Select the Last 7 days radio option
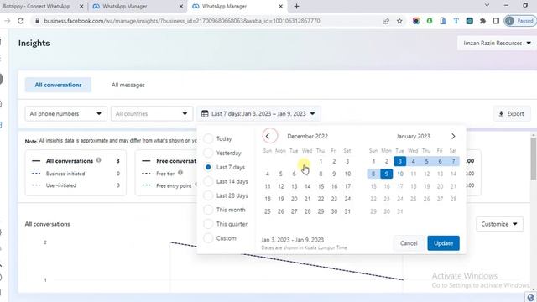Screen dimensions: 537x302 pos(208,167)
